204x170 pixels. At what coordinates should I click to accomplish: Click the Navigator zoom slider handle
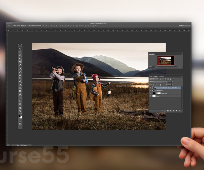167,67
